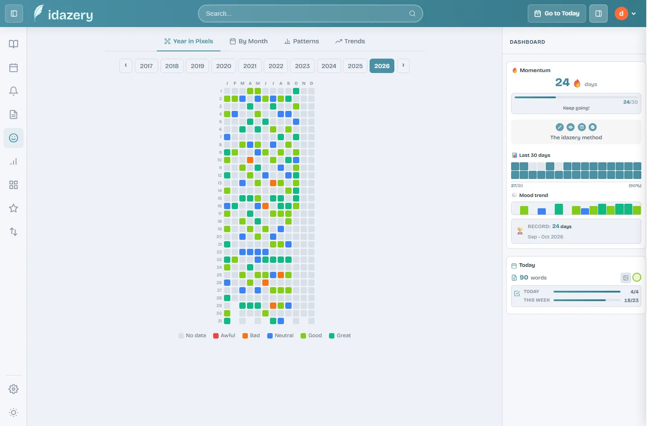Toggle light/dark theme sun icon
This screenshot has height=426, width=649.
tap(14, 412)
